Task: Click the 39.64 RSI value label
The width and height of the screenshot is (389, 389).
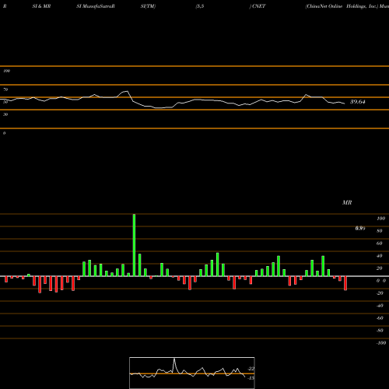Action: click(358, 102)
